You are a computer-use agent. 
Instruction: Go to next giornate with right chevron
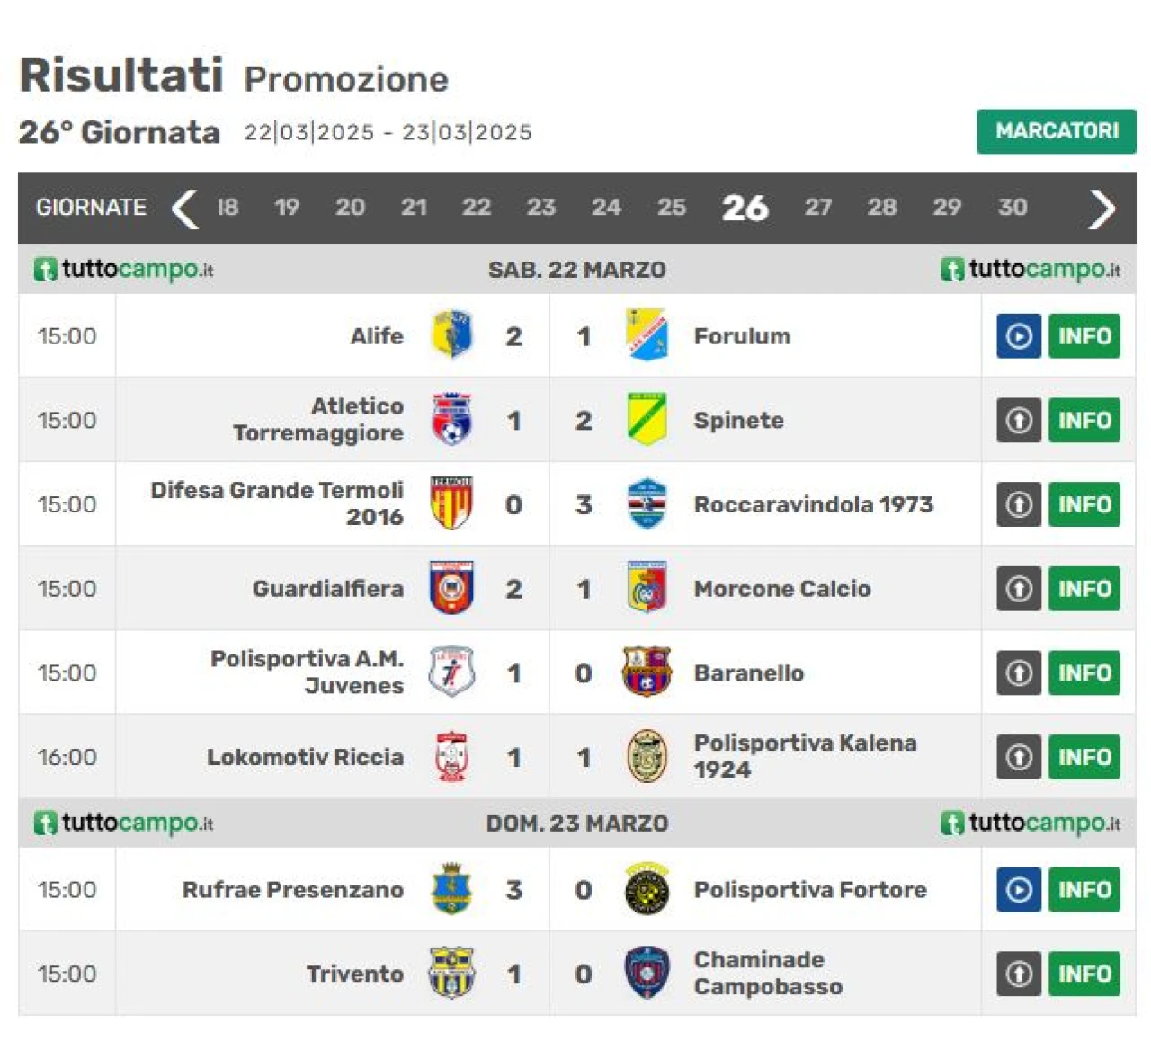coord(1102,209)
